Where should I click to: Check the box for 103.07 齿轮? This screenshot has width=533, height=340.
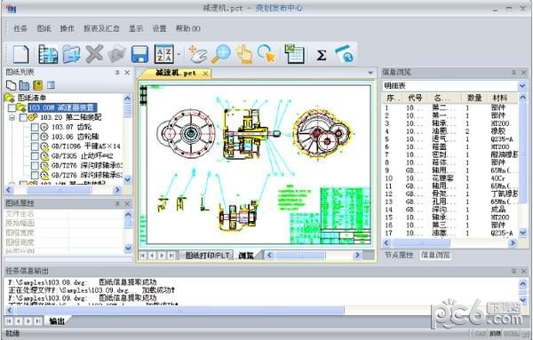[x=35, y=127]
